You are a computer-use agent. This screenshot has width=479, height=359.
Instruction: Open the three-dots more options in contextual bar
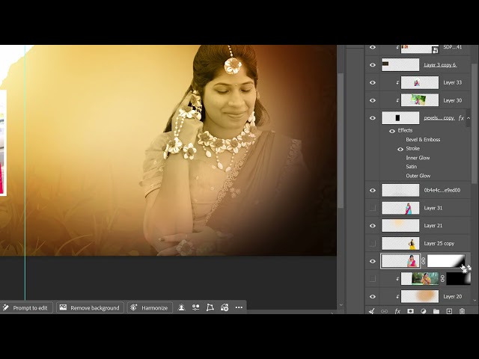(x=239, y=307)
